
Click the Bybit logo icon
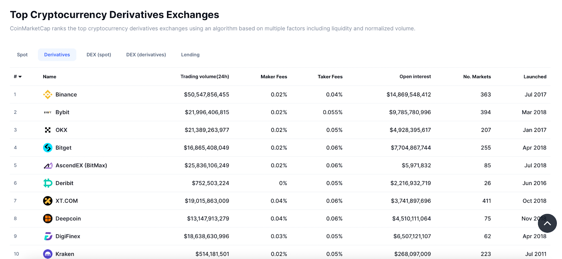(x=48, y=112)
